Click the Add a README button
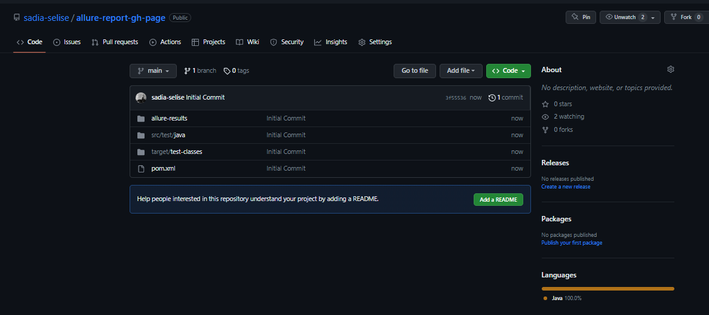The image size is (709, 315). pos(498,200)
